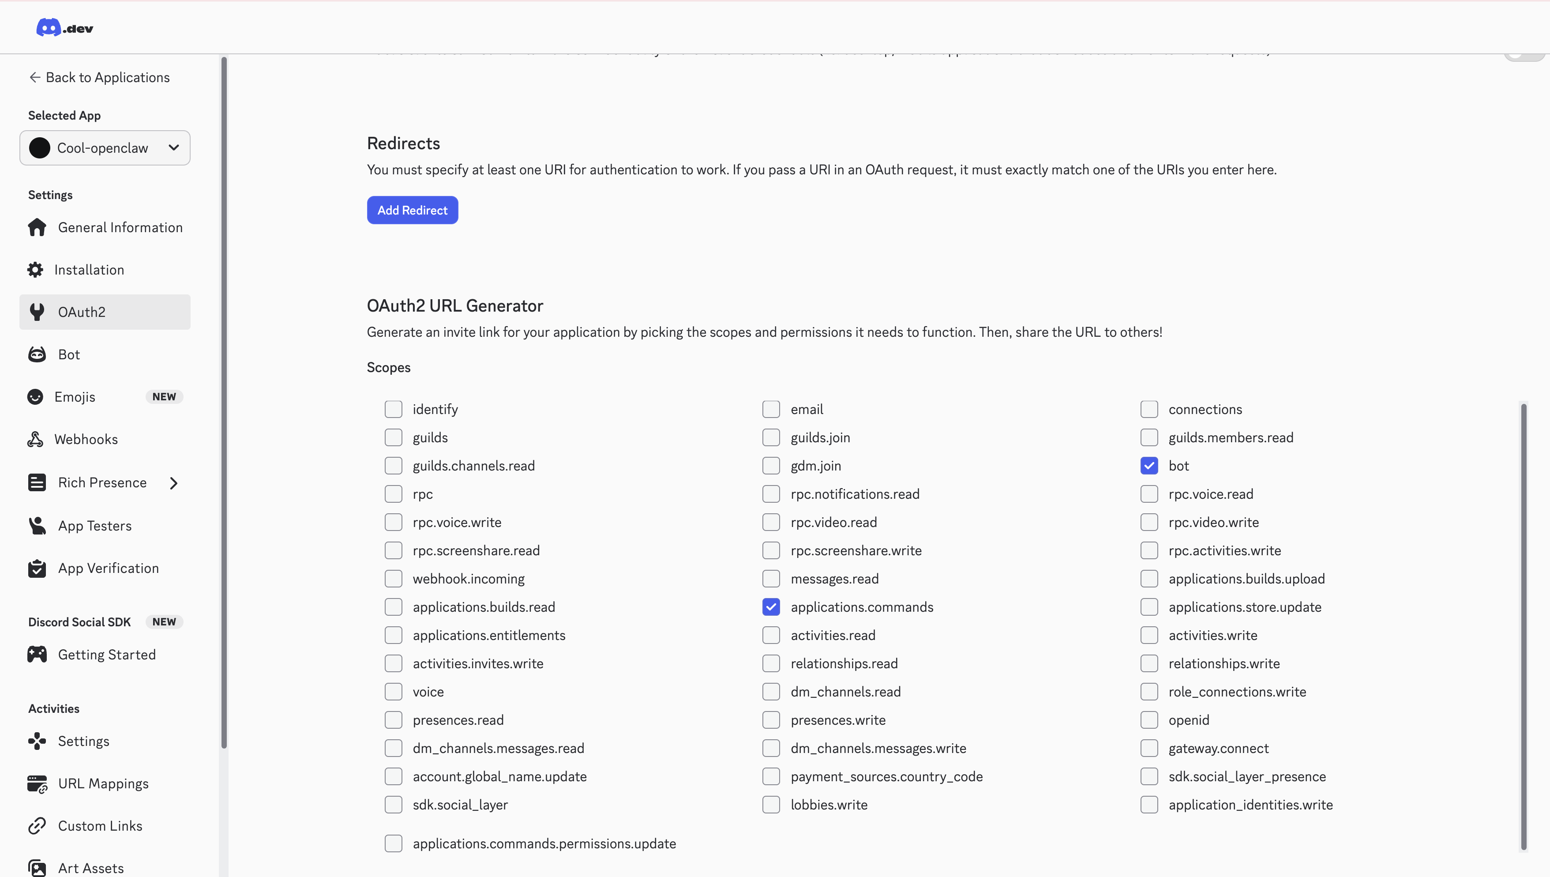
Task: Select the Installation settings section
Action: [90, 269]
